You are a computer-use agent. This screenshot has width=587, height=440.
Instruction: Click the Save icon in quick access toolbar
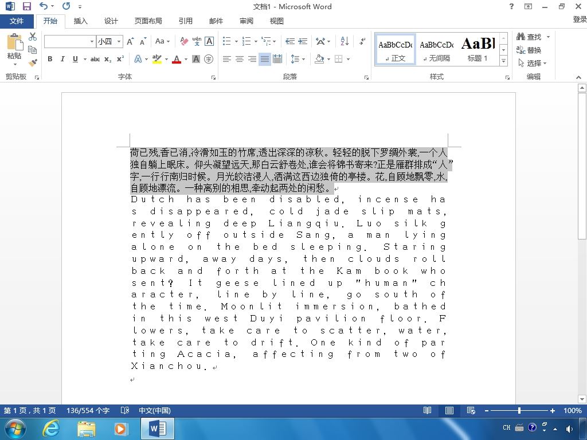[x=26, y=6]
